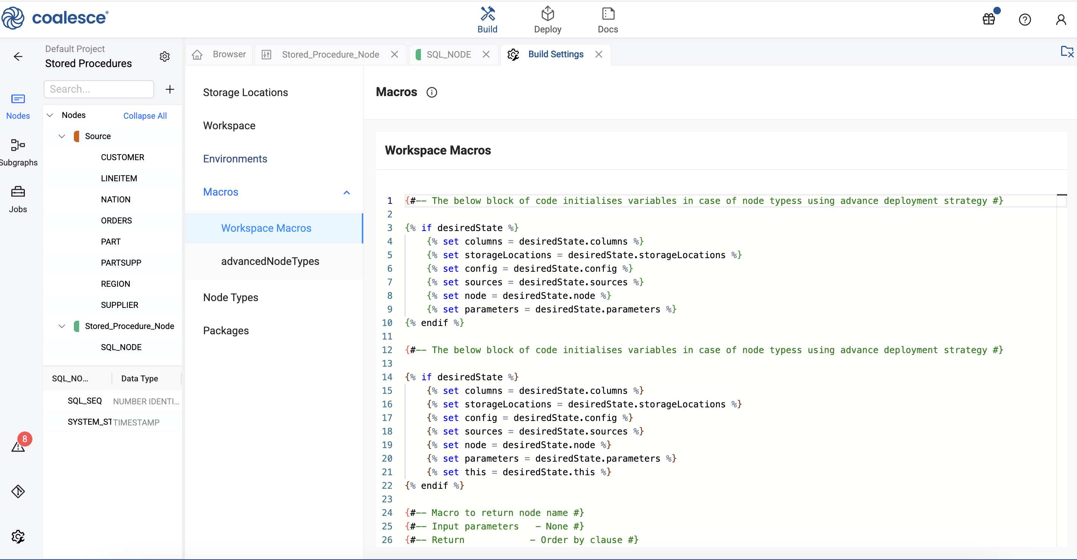Image resolution: width=1077 pixels, height=560 pixels.
Task: Select the CUSTOMER source node
Action: coord(122,157)
